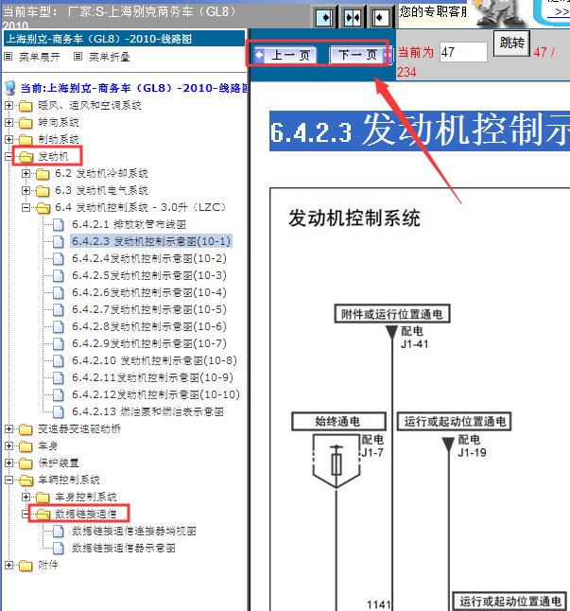Screen dimensions: 570x611
Task: Expand the 暖风、通风和空调系统 folder
Action: (9, 105)
